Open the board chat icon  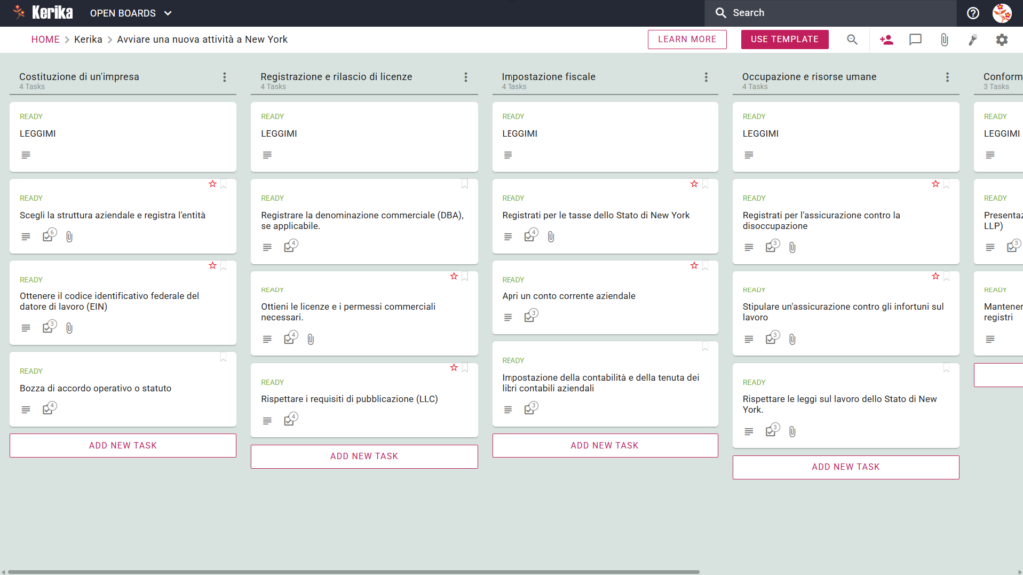(915, 40)
